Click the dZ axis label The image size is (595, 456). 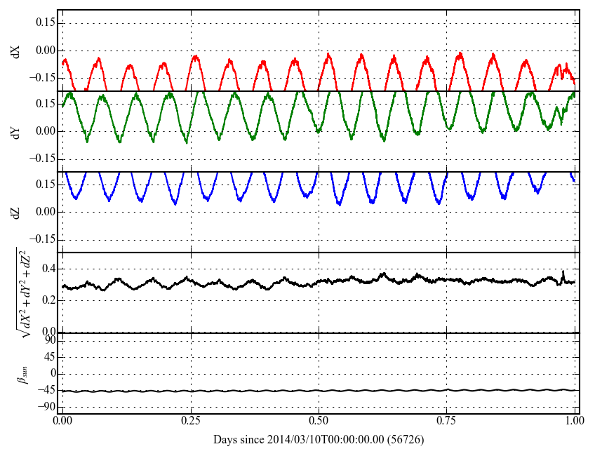tap(15, 212)
